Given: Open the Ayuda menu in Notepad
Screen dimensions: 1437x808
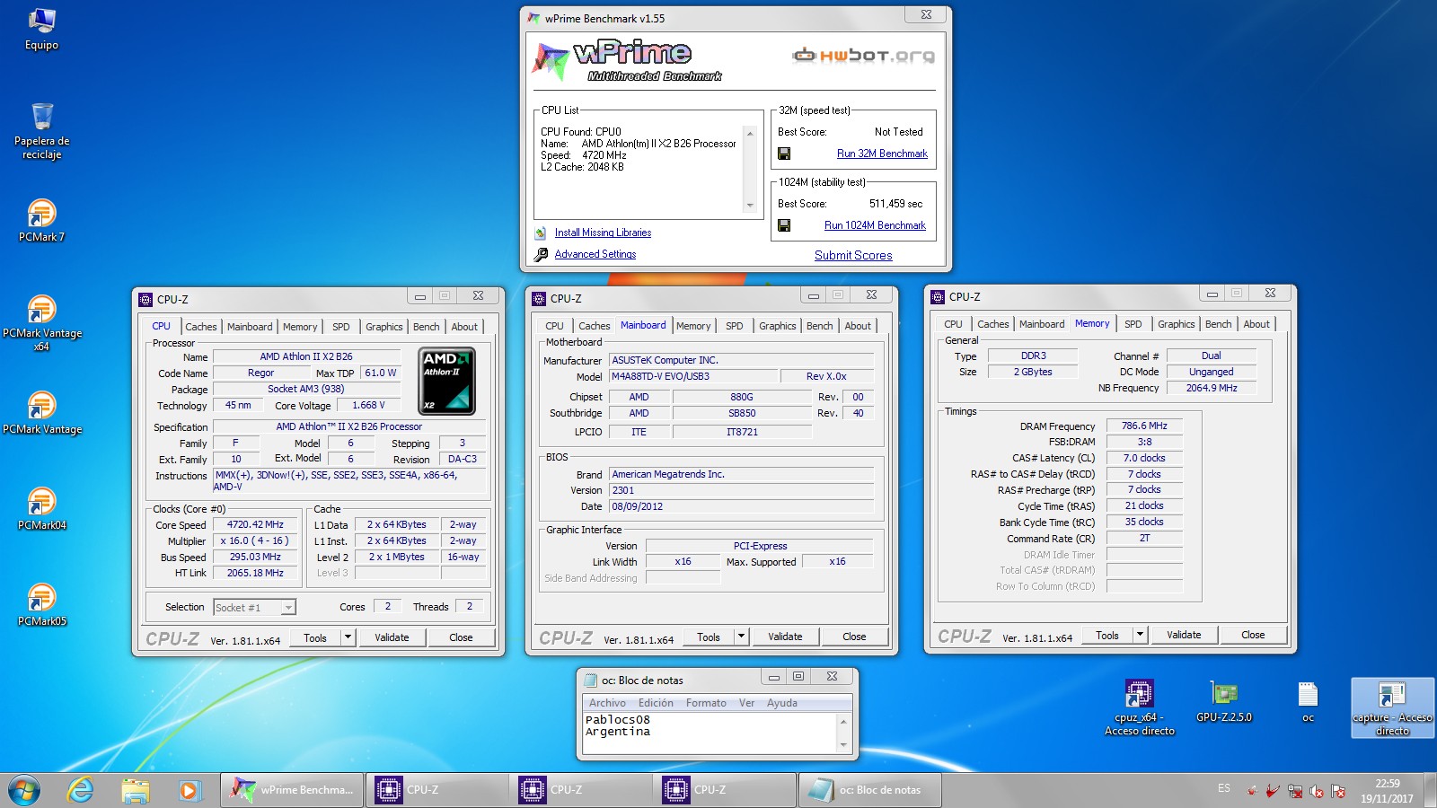Looking at the screenshot, I should (781, 703).
